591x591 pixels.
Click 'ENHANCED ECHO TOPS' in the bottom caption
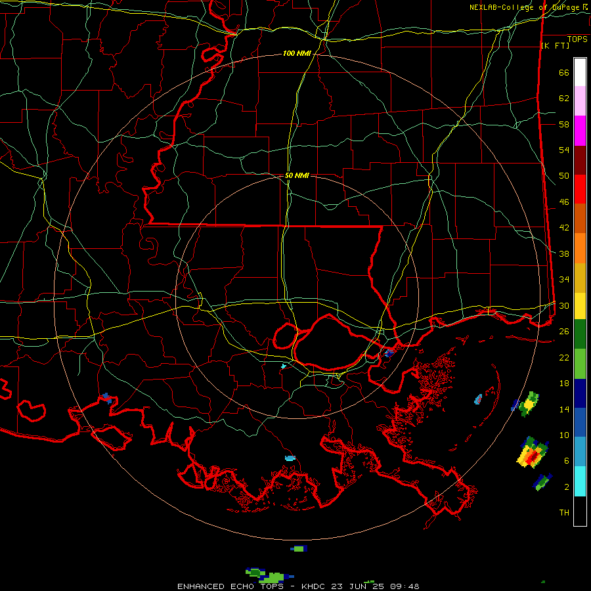pyautogui.click(x=230, y=586)
